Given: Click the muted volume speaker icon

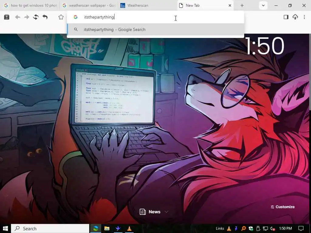Looking at the screenshot, I should pos(272,228).
